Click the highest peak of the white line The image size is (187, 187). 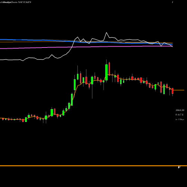pyautogui.click(x=107, y=33)
